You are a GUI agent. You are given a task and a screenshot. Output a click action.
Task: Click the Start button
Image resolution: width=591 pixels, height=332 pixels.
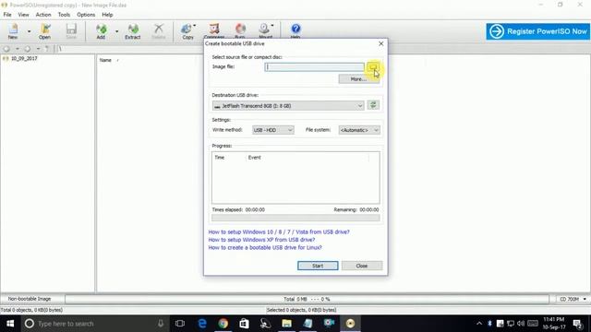[x=318, y=266]
